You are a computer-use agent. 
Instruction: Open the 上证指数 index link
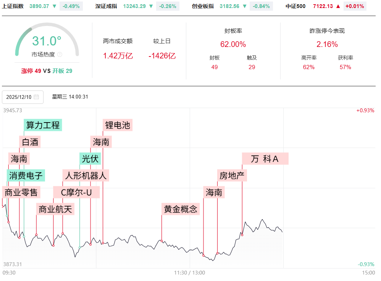click(13, 6)
